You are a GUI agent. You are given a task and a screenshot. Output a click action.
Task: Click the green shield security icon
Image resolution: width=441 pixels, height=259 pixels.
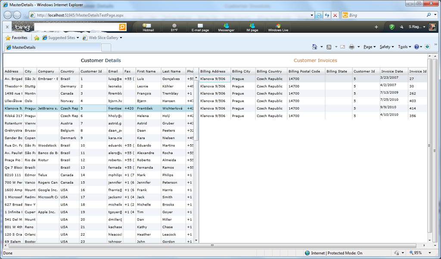tap(392, 27)
